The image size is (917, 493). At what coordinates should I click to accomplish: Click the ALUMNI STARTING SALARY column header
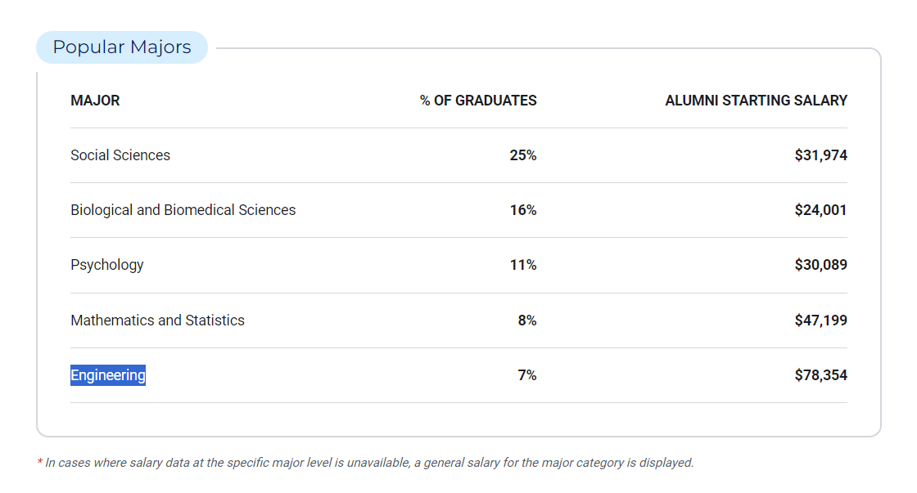pos(756,101)
